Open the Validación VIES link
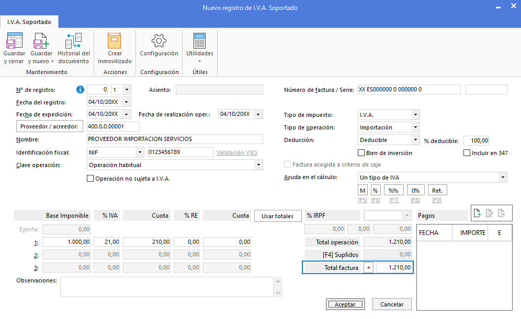Image resolution: width=521 pixels, height=319 pixels. [237, 152]
